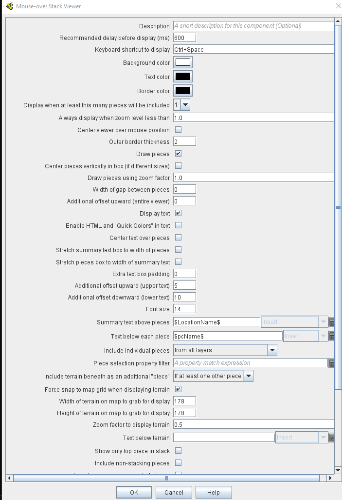The width and height of the screenshot is (342, 500).
Task: Click Zoom factor to display terrain field
Action: click(253, 425)
